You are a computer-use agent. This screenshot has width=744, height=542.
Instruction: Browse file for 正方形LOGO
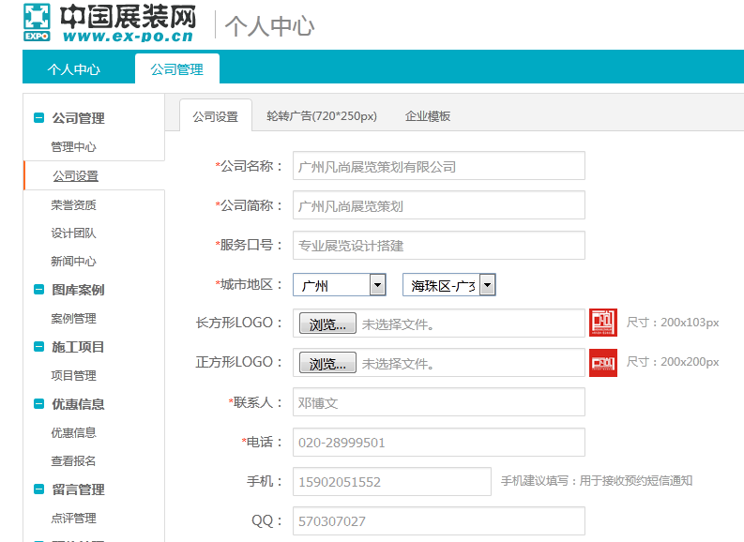tap(327, 364)
